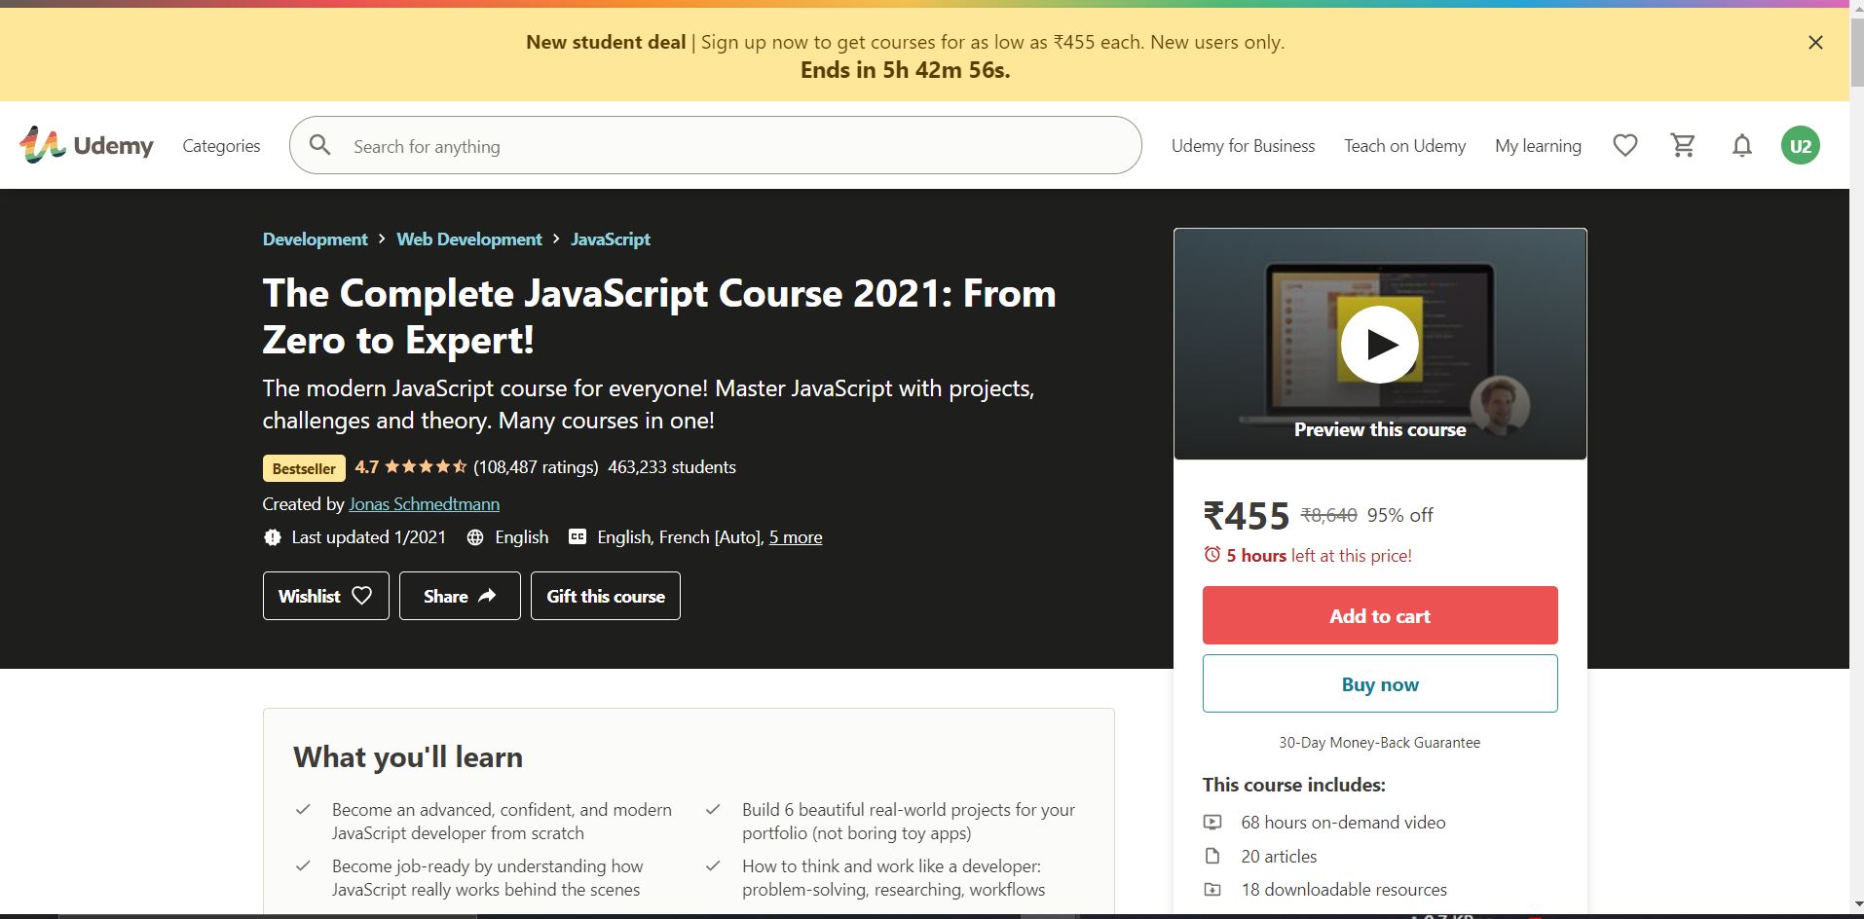
Task: Click the video icon beside 68 hours
Action: [x=1212, y=822]
